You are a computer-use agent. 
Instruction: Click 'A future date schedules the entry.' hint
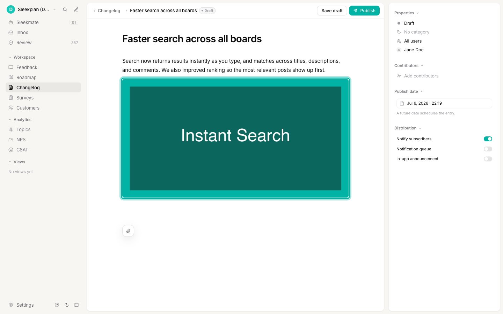[426, 113]
